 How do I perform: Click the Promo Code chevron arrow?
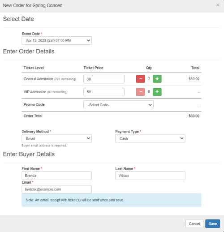click(150, 105)
